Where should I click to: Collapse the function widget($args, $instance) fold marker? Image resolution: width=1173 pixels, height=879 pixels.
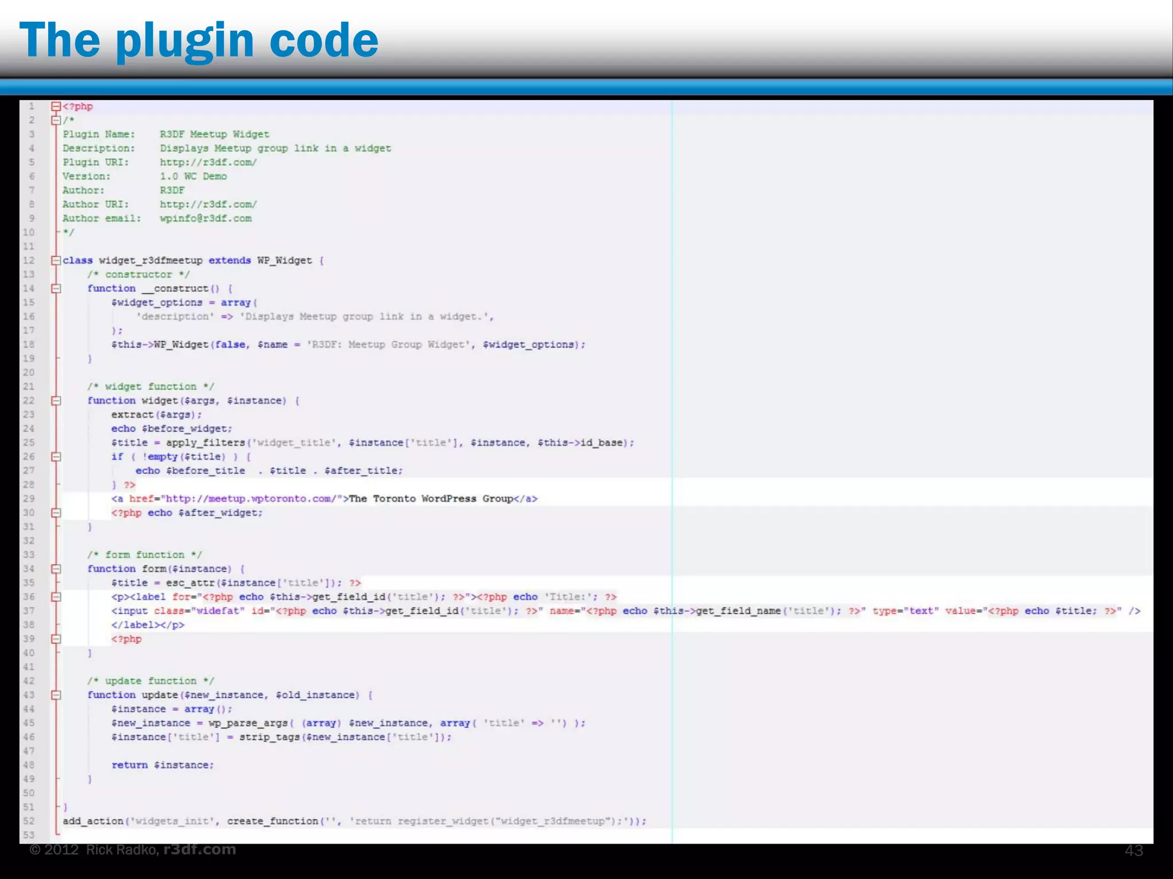[56, 401]
